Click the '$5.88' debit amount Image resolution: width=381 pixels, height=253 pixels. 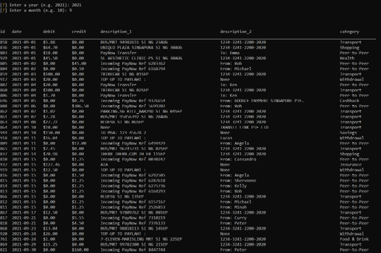coord(49,42)
